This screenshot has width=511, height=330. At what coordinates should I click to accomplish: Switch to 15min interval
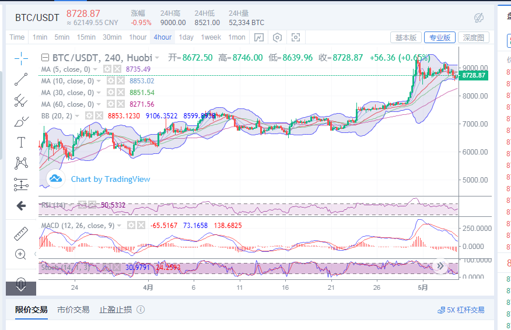tap(86, 37)
